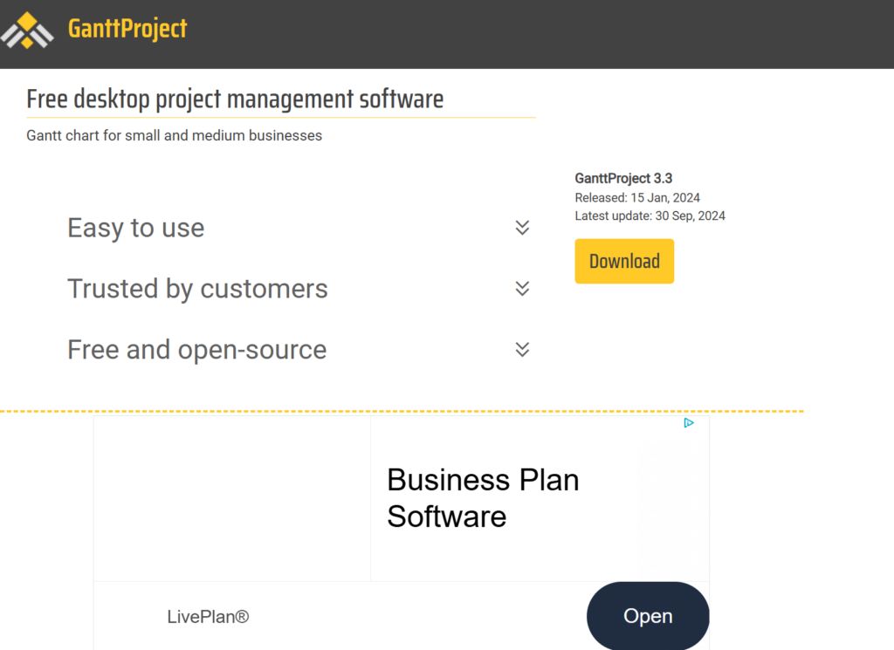894x650 pixels.
Task: Click the Released: 15 Jan, 2024 text
Action: pyautogui.click(x=636, y=198)
